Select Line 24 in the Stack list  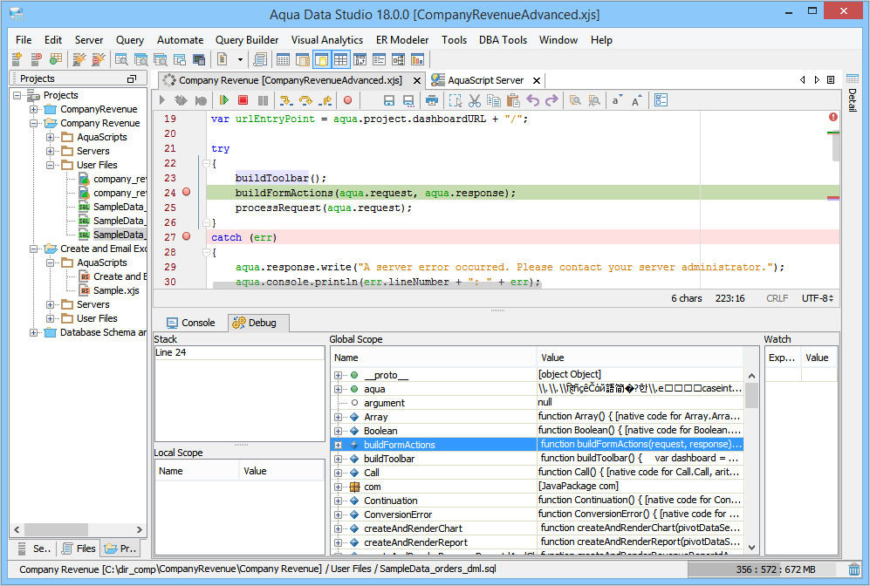(239, 352)
